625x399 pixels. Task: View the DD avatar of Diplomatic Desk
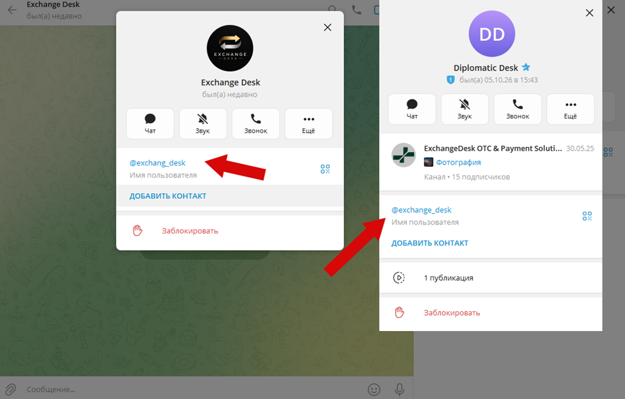492,34
